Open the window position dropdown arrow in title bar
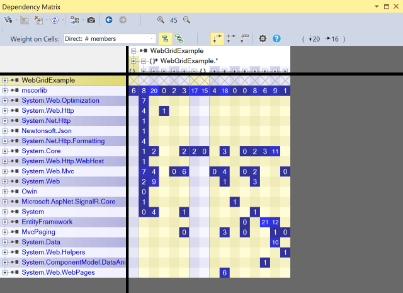 point(377,6)
